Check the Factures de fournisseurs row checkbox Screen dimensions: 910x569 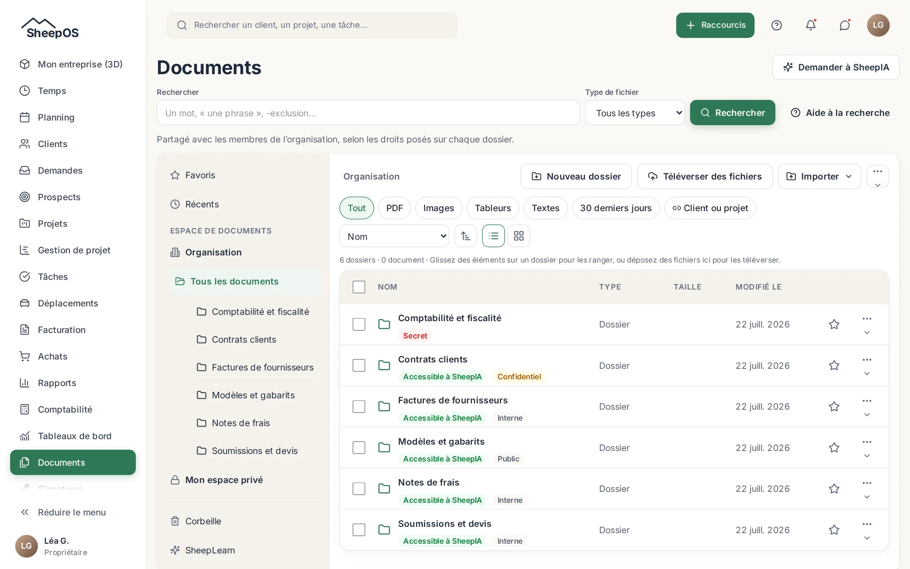coord(359,406)
